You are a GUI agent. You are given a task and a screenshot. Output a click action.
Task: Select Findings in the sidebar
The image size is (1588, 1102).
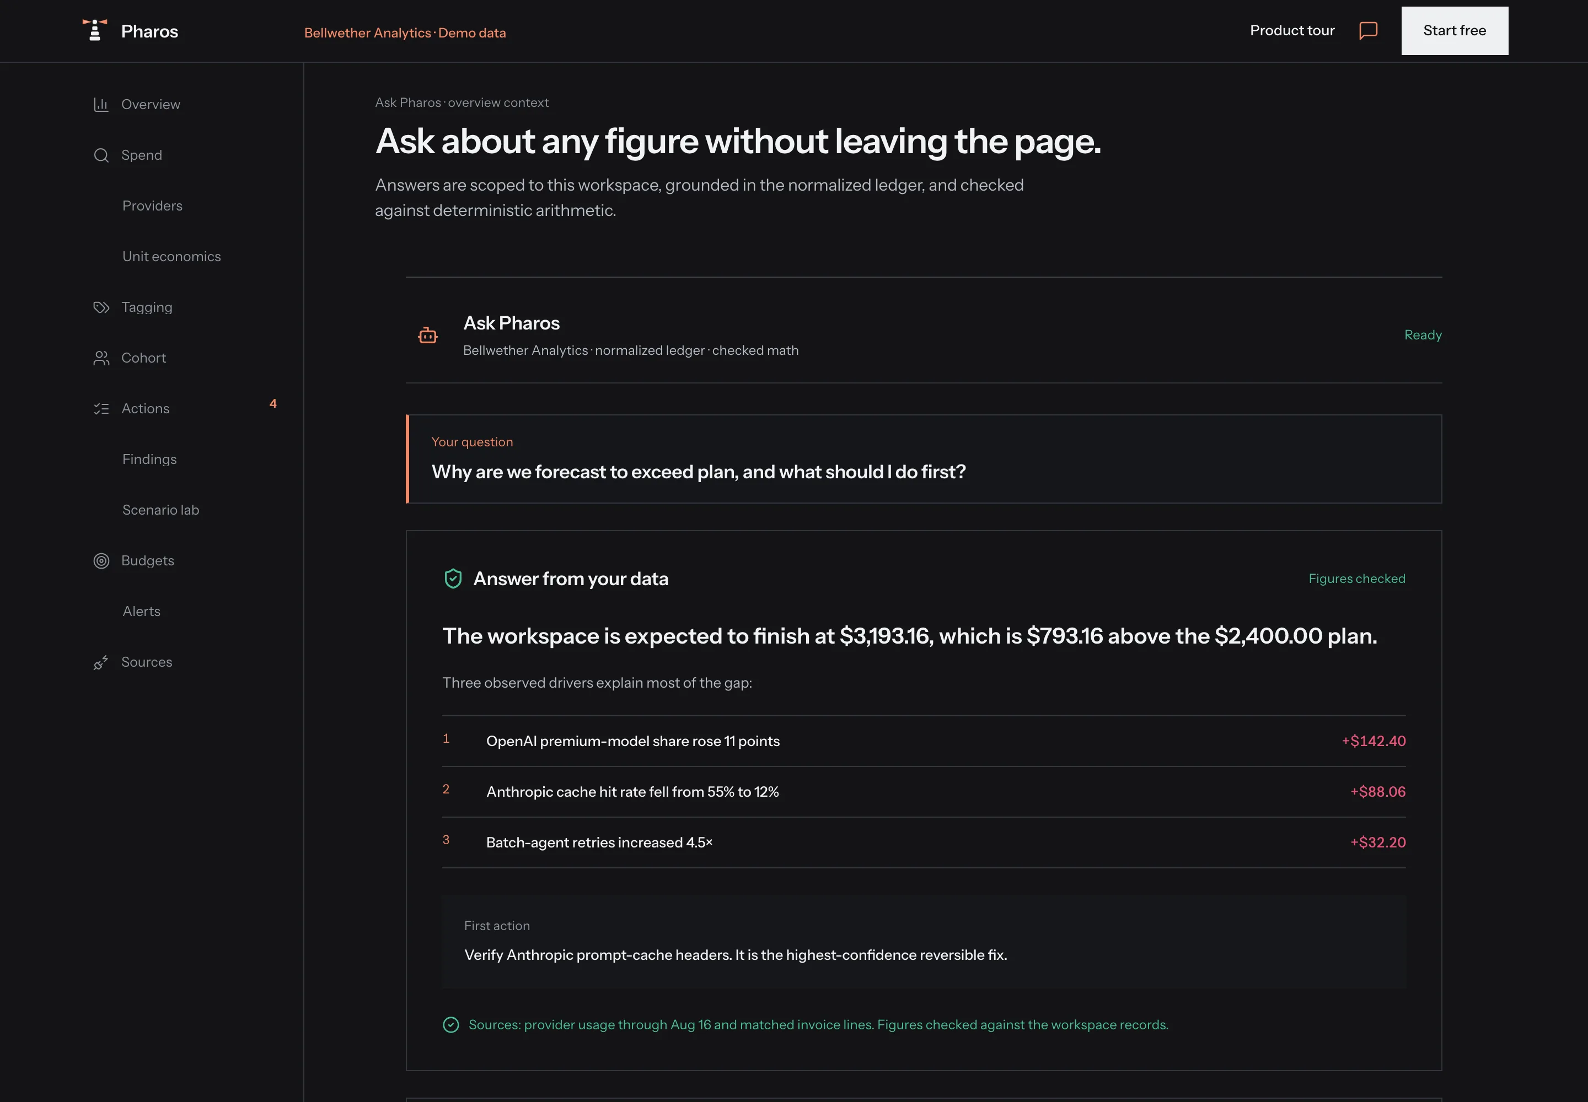[149, 459]
